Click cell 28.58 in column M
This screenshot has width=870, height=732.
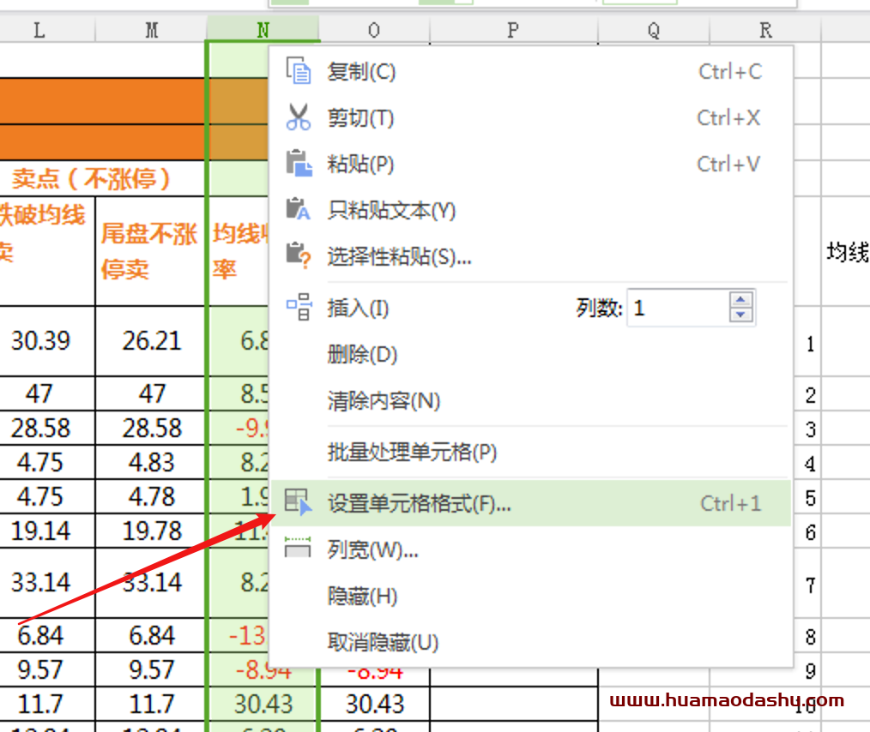click(150, 428)
